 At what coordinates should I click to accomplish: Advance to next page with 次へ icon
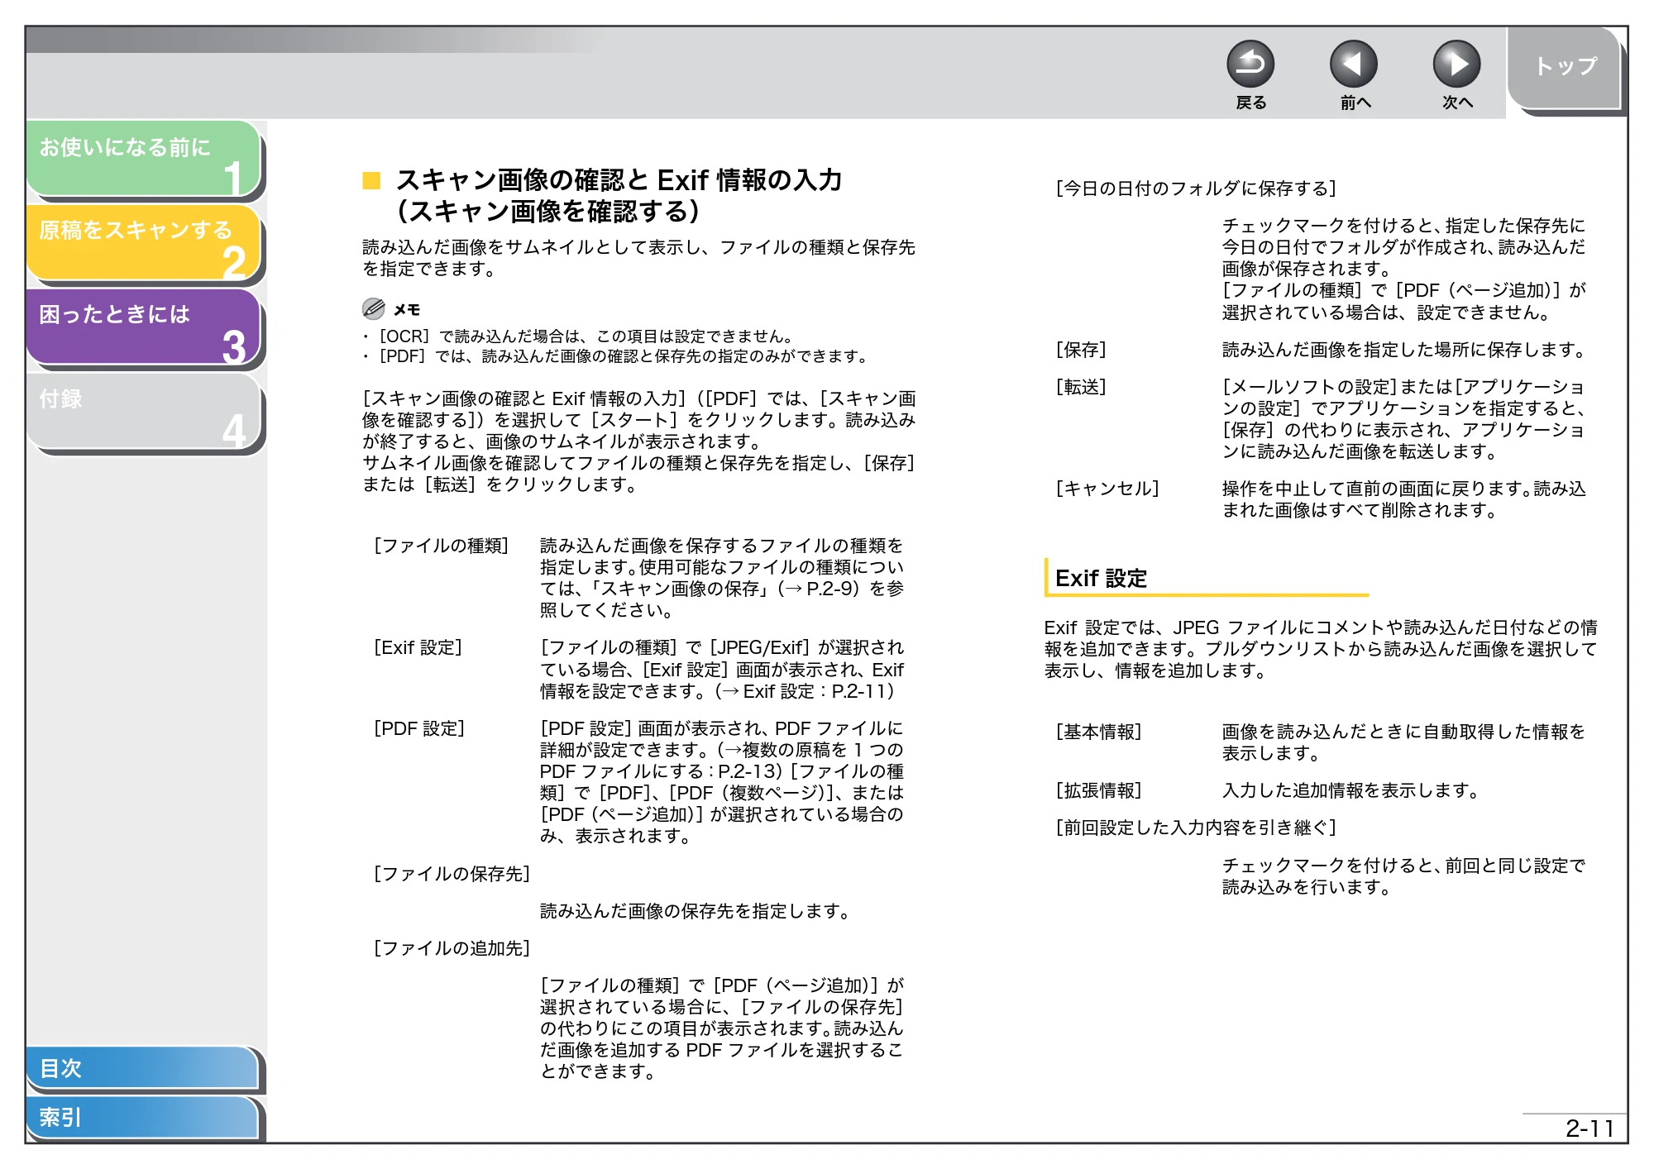(1456, 64)
